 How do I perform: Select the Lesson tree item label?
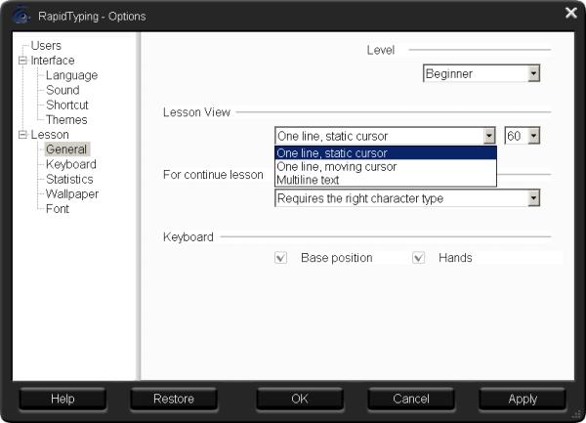pyautogui.click(x=50, y=135)
